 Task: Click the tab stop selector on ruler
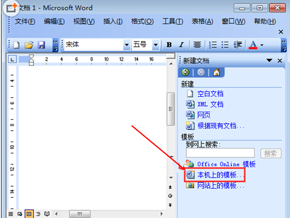point(12,60)
